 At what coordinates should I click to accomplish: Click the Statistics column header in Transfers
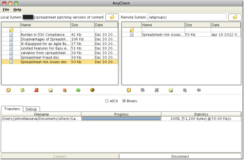201,114
